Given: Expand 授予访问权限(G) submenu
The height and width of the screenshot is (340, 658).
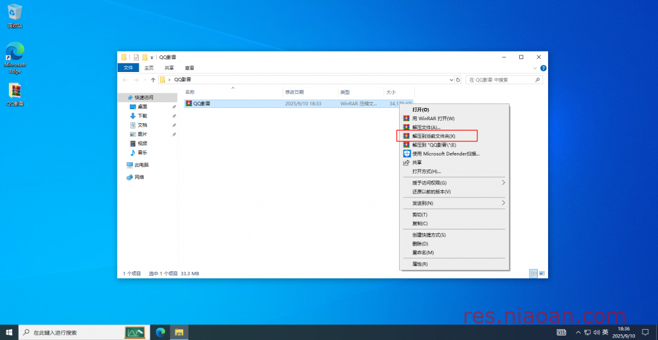Looking at the screenshot, I should click(454, 183).
